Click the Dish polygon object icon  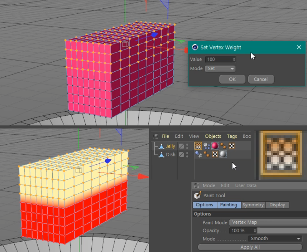tap(161, 155)
